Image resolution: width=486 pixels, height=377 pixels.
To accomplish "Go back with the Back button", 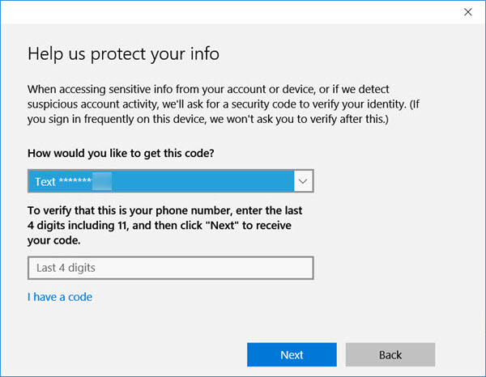I will 390,354.
